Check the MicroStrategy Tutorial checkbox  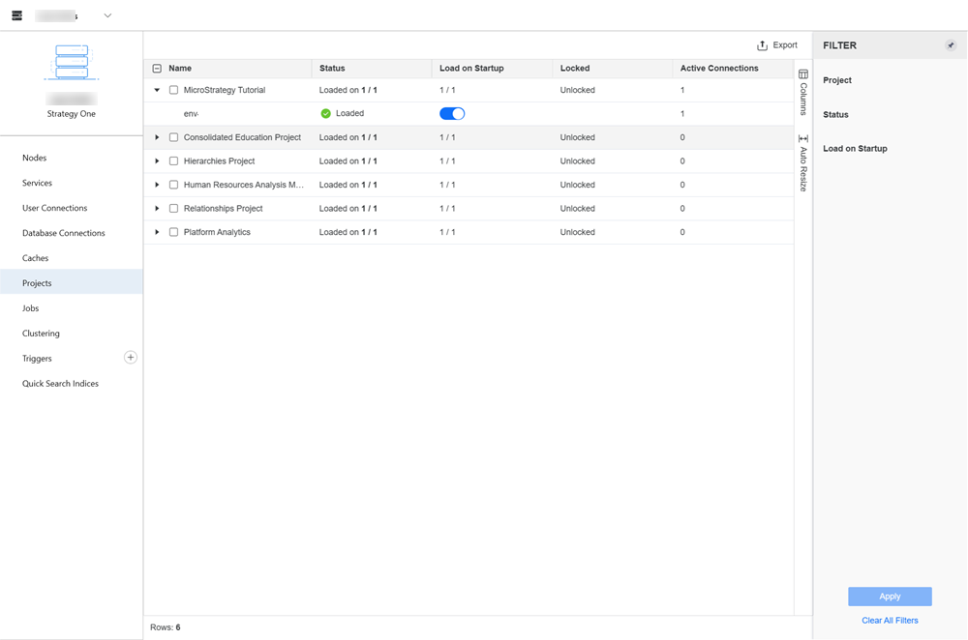pyautogui.click(x=174, y=90)
